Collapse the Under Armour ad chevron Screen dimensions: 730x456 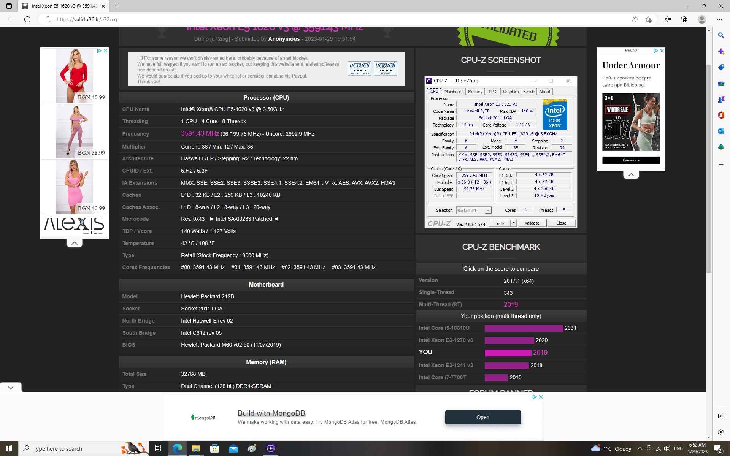(631, 175)
